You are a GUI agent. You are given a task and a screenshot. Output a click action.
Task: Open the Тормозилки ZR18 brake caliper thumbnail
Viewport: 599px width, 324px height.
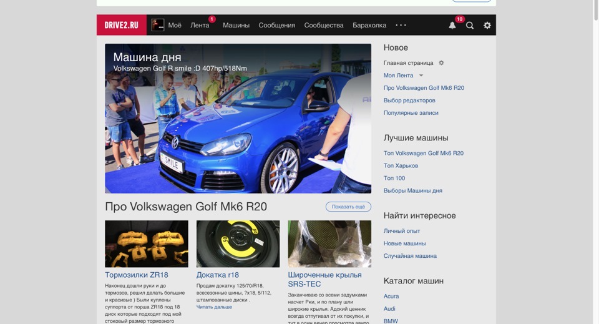click(x=147, y=243)
